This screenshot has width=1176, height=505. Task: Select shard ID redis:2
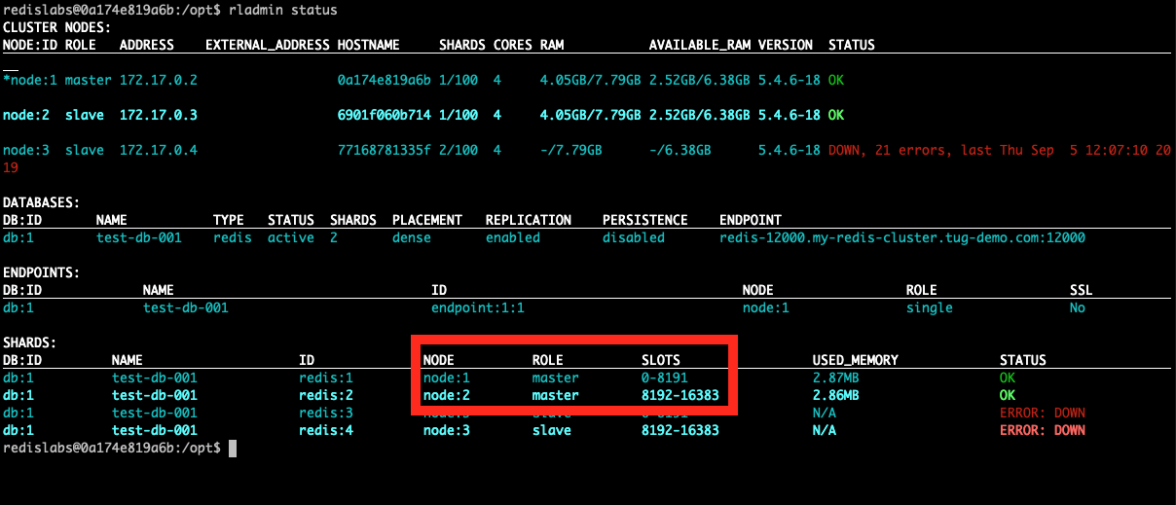pyautogui.click(x=326, y=395)
